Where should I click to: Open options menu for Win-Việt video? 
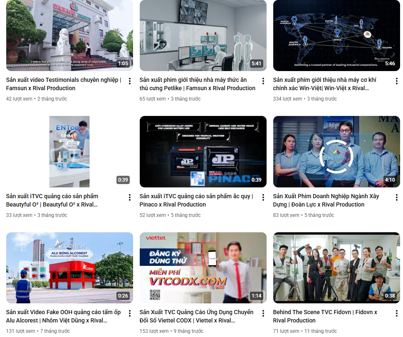coord(397,81)
